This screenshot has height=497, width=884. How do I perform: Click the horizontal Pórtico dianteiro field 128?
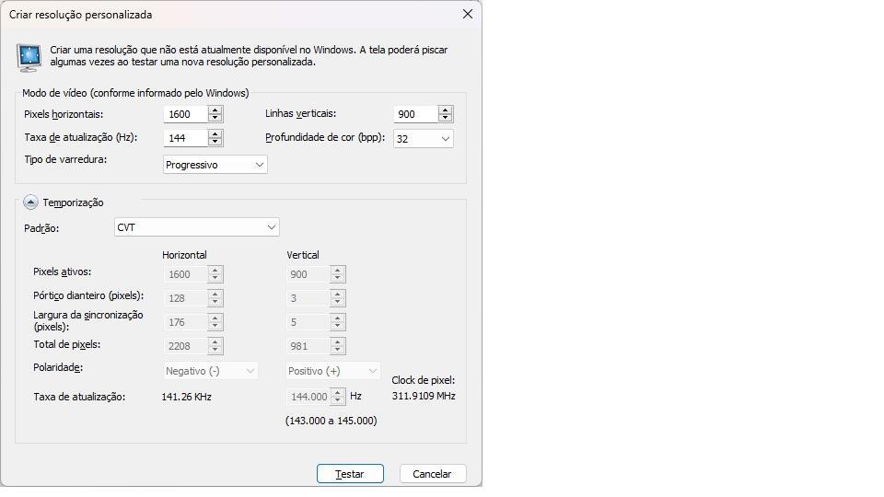185,298
